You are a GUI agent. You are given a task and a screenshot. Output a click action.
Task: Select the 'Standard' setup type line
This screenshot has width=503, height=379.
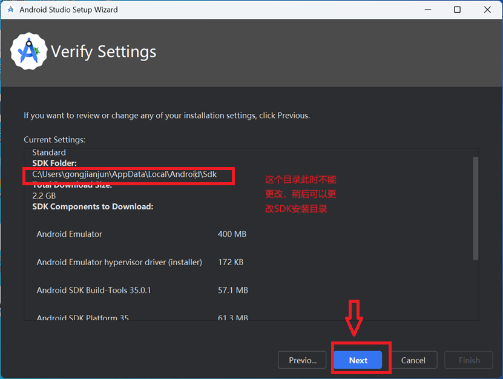(49, 153)
